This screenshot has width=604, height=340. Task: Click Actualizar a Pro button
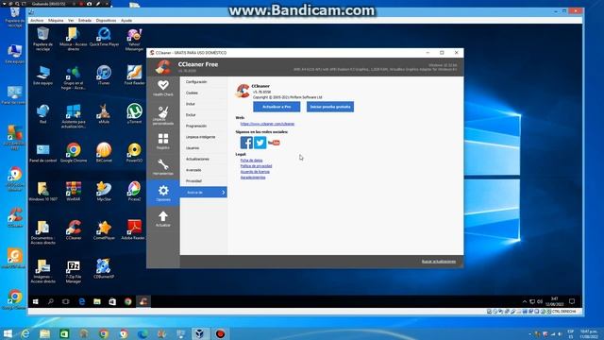coord(277,107)
